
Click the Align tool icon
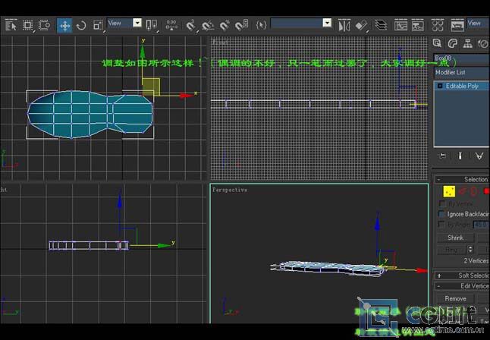click(x=362, y=25)
